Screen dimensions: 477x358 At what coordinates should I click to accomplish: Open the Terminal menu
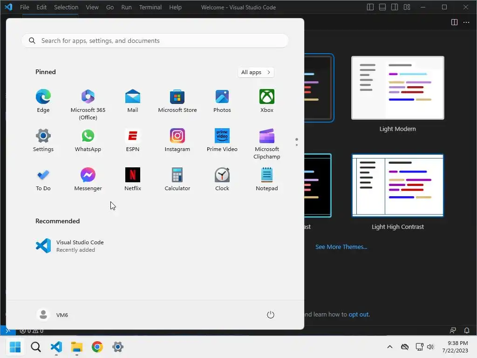coord(150,7)
